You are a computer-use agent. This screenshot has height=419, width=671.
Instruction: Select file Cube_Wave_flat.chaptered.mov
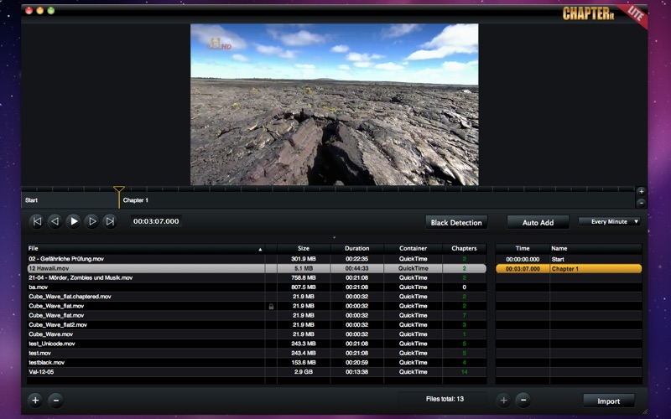click(257, 297)
